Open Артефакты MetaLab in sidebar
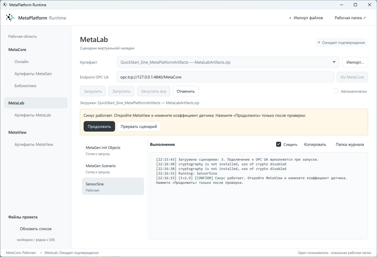377x257 pixels. [x=33, y=115]
